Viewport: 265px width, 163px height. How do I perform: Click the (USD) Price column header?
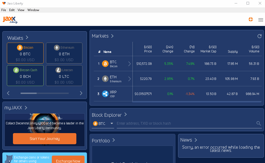pyautogui.click(x=148, y=49)
